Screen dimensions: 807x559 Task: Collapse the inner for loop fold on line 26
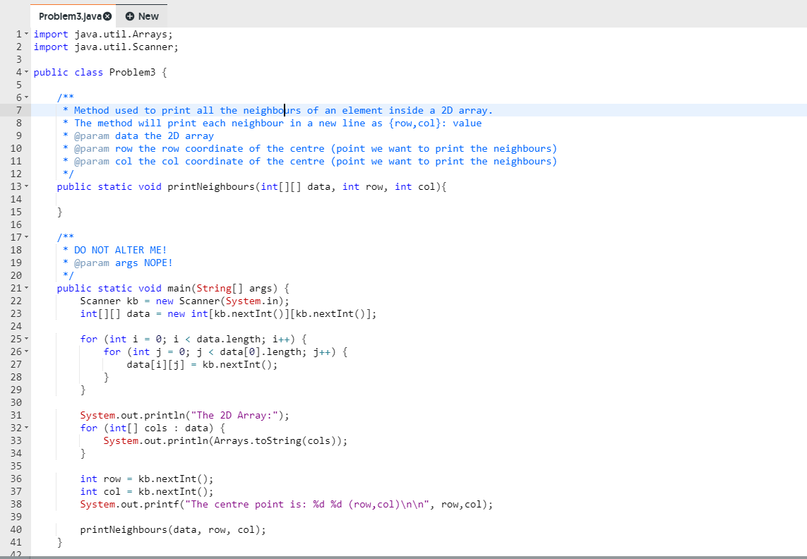coord(25,351)
